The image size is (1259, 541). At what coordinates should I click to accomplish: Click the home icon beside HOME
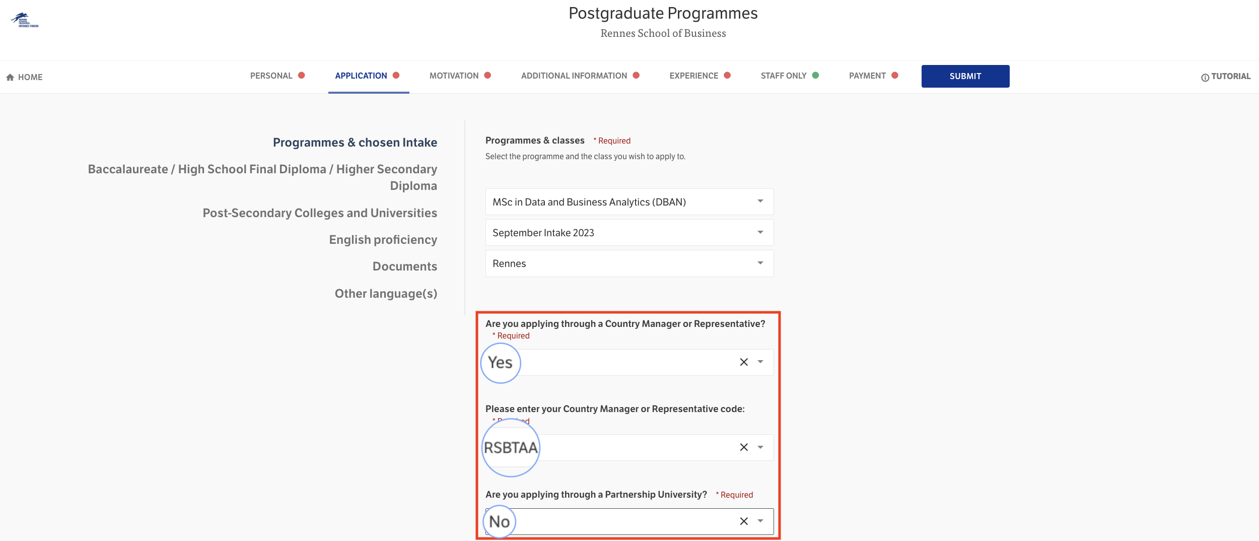[x=10, y=77]
